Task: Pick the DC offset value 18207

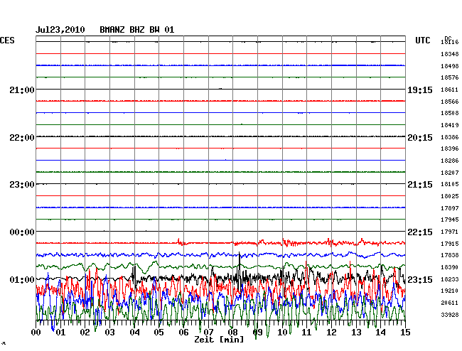Action: point(450,173)
